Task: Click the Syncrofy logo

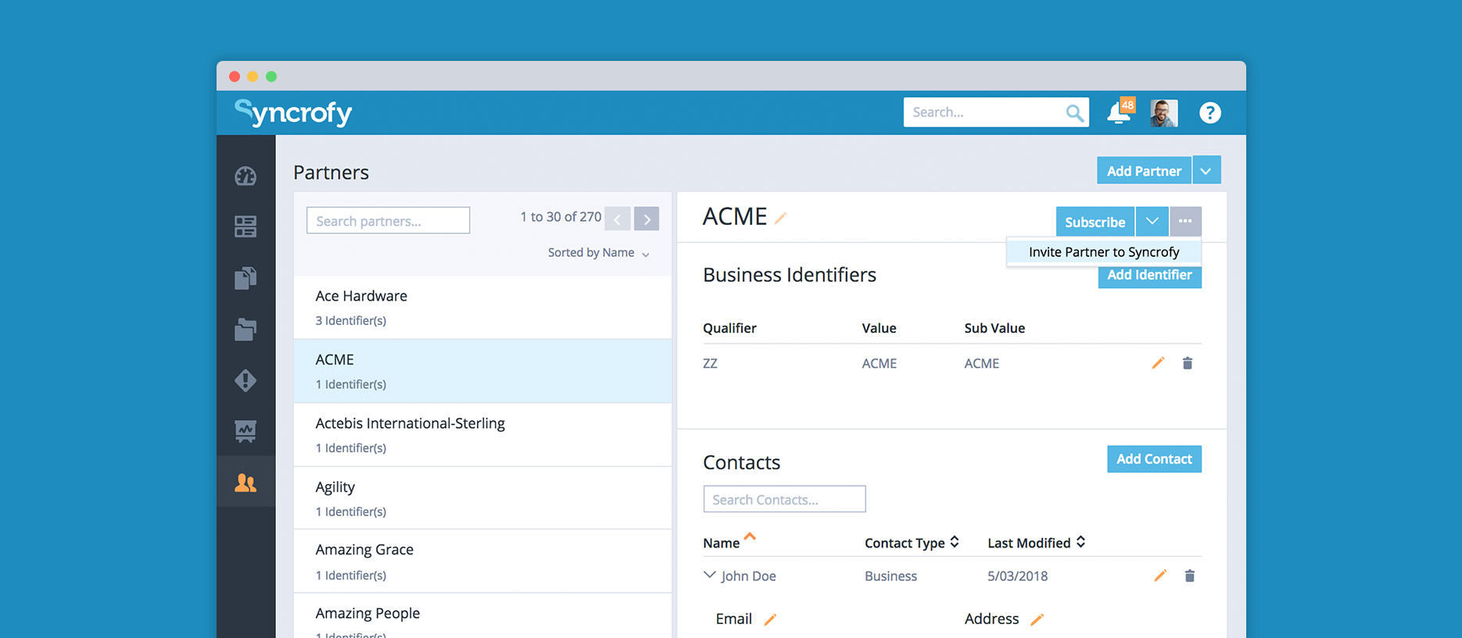Action: pos(293,112)
